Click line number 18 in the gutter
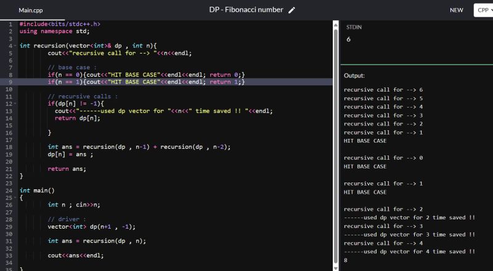Screen dimensions: 493x271 pos(9,147)
